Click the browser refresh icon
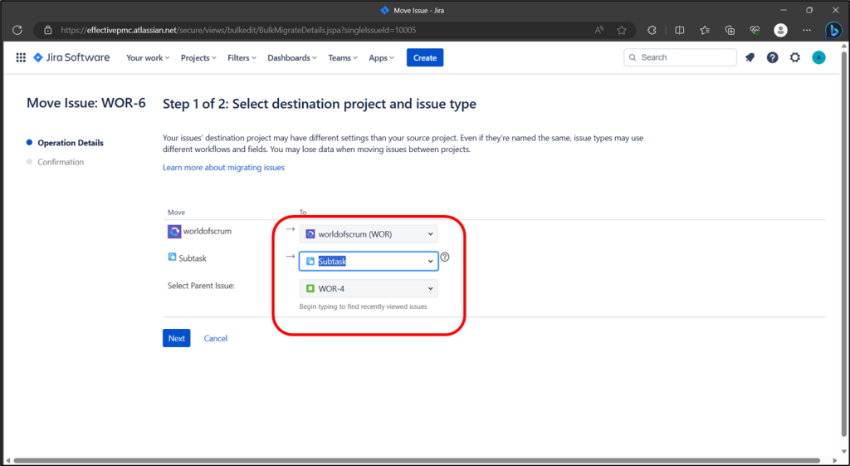 pos(17,31)
